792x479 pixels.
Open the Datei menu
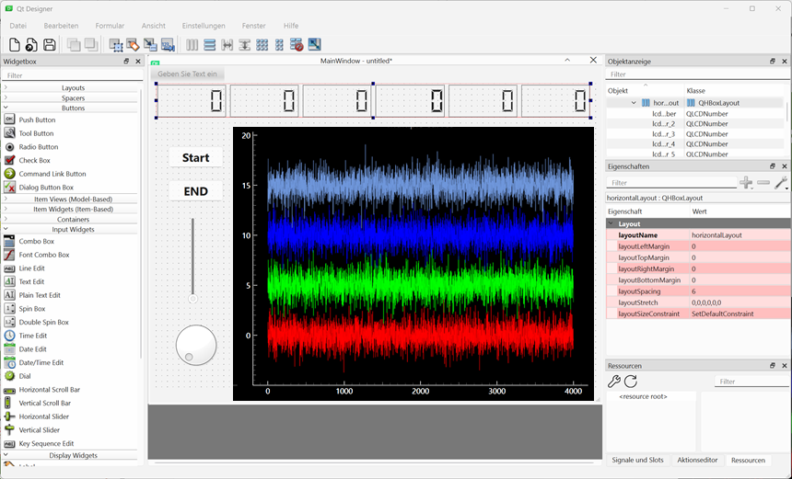(x=18, y=26)
